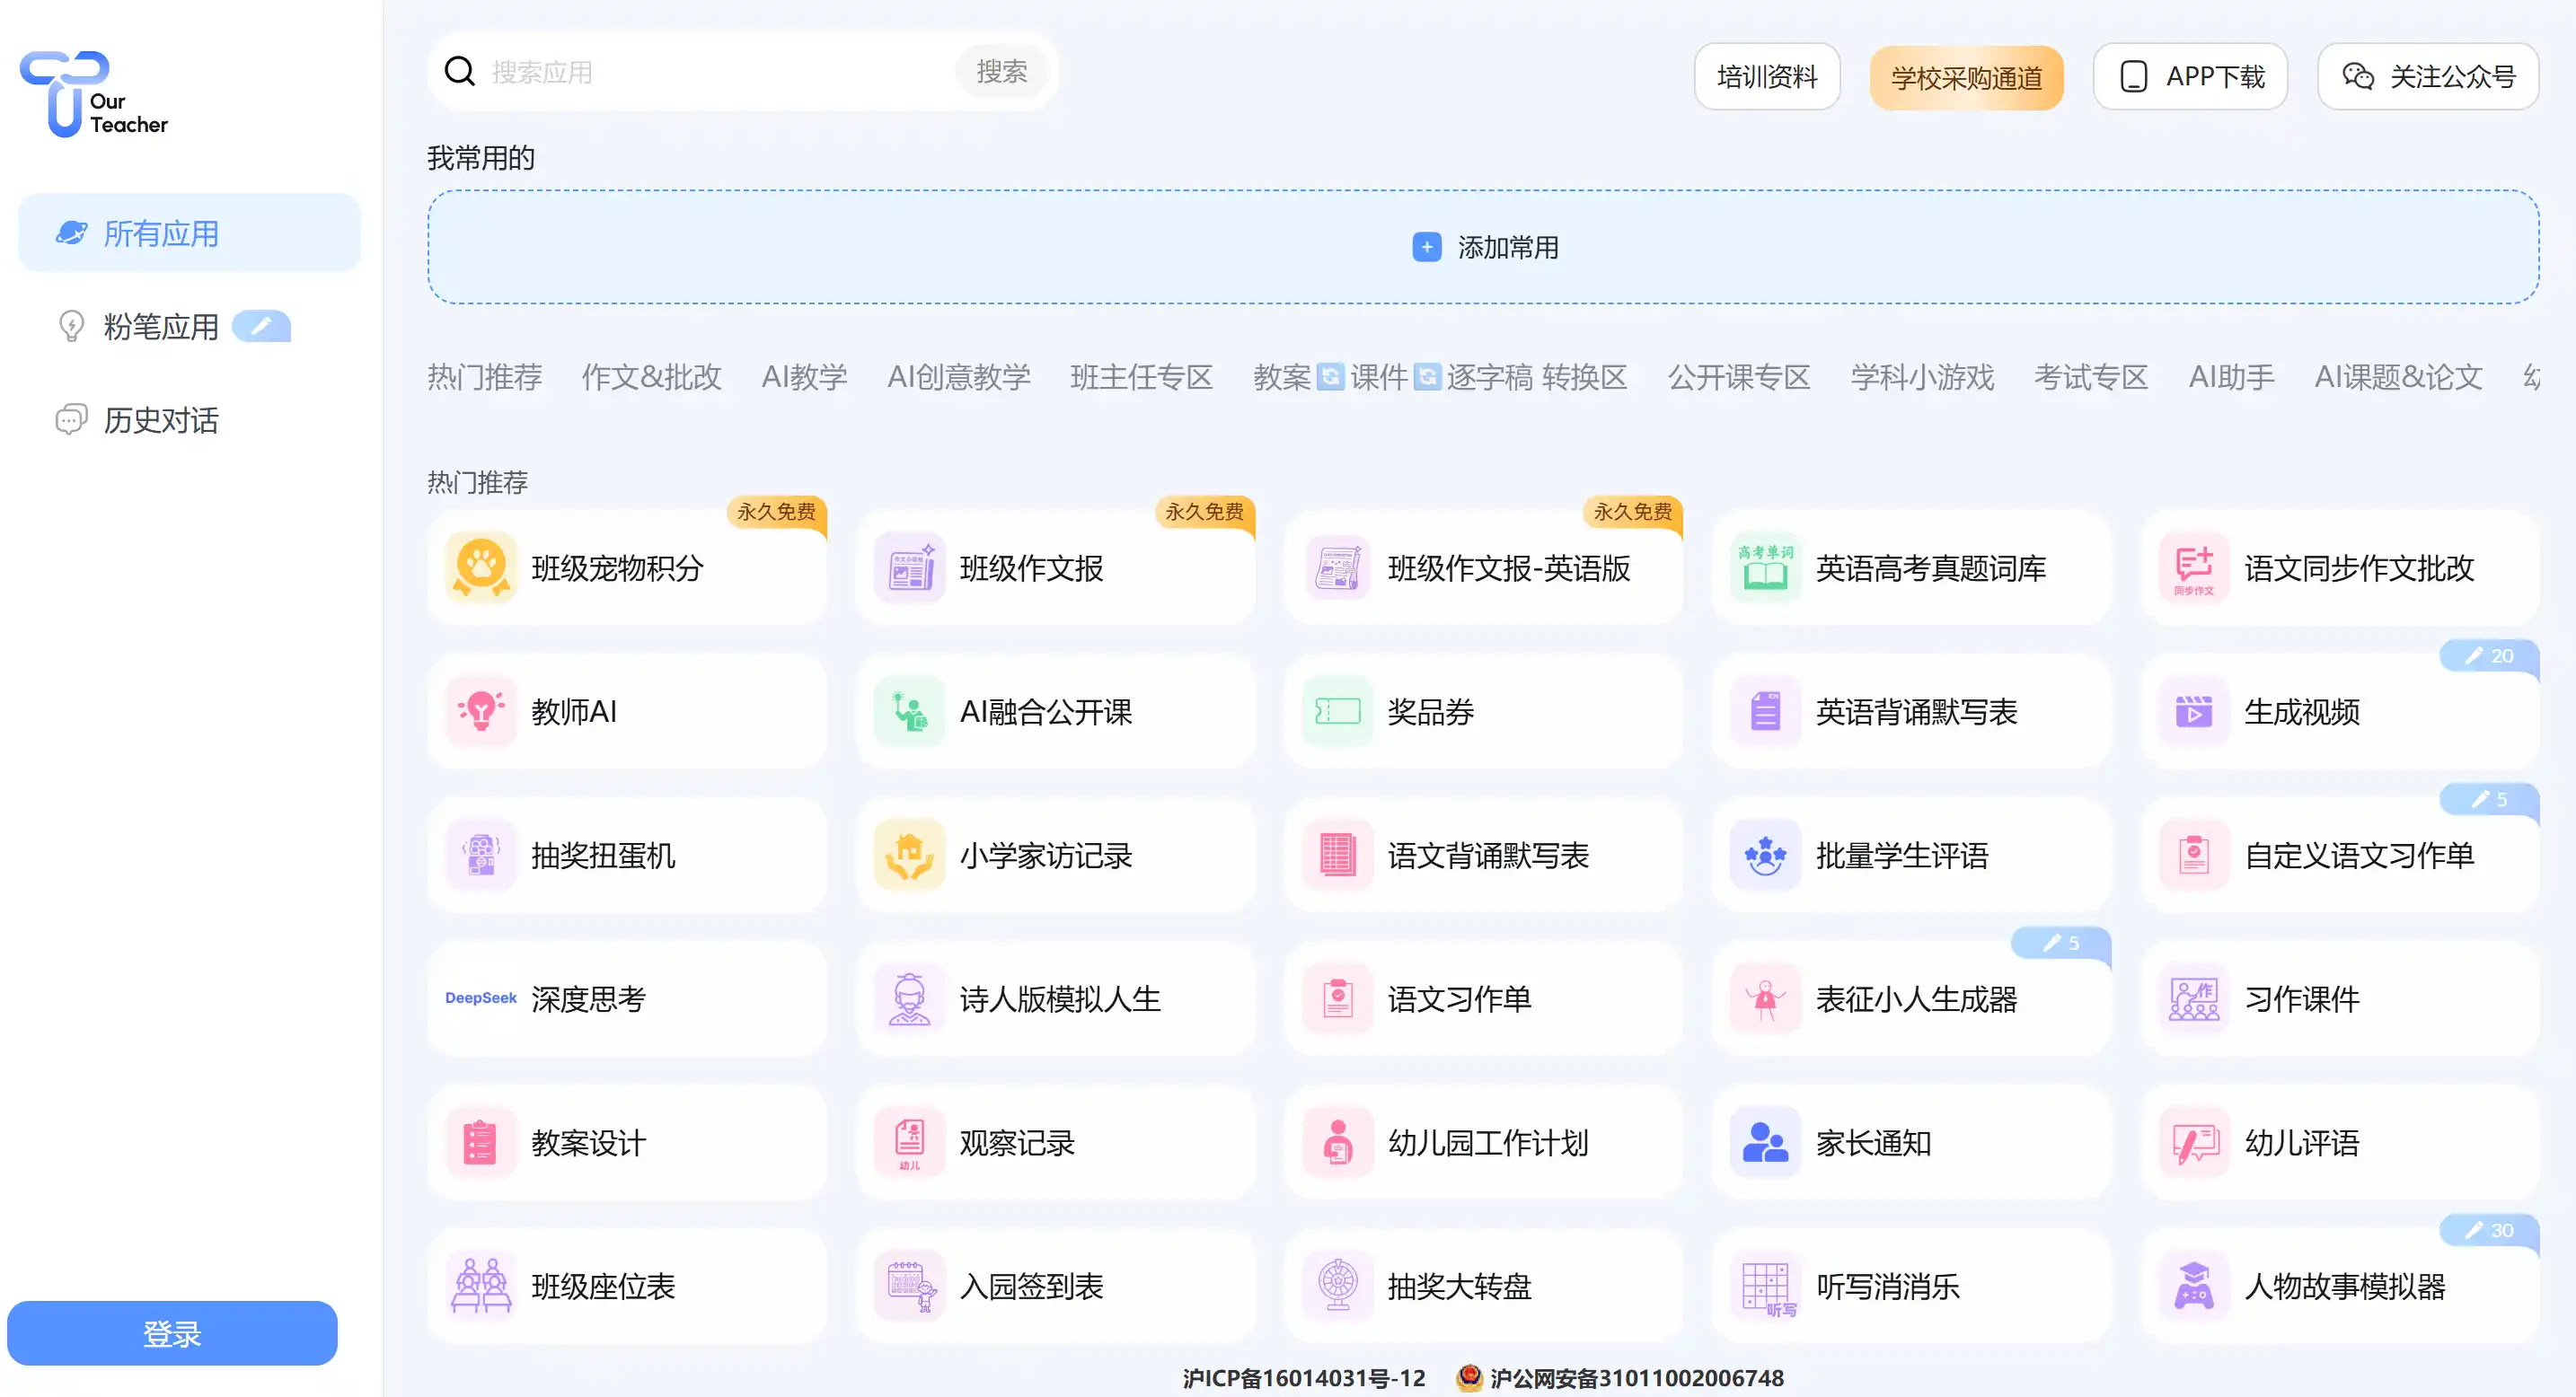Click the 关注公众号 button
Screen dimensions: 2576x1397
(2427, 76)
